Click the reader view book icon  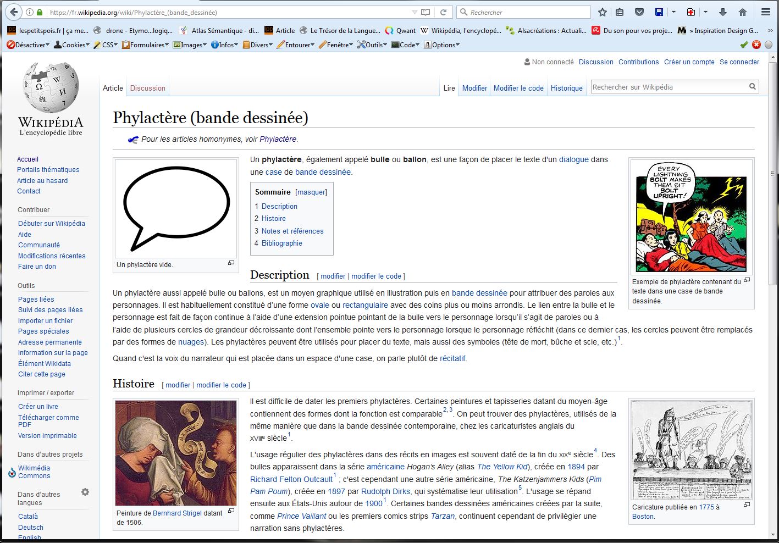(425, 12)
